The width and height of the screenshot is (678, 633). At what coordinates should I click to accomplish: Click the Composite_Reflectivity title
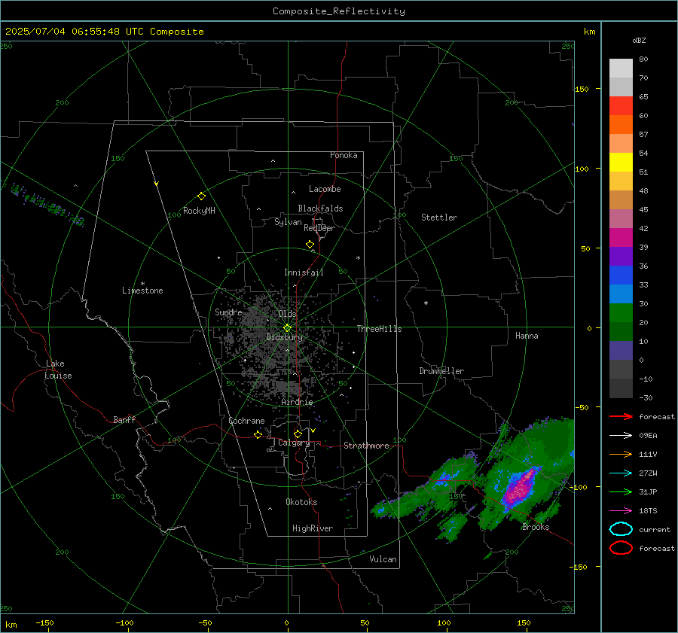[339, 11]
